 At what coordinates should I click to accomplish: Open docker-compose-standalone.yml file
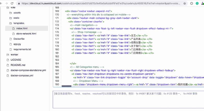28,70
